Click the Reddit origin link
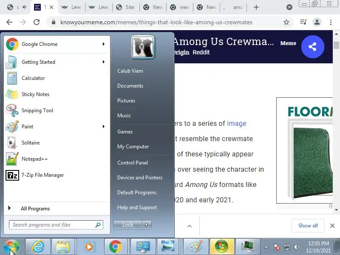 (201, 52)
